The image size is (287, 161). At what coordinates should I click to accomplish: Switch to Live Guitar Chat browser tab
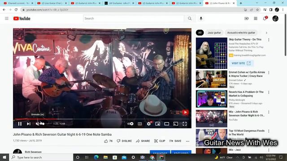coord(52,3)
